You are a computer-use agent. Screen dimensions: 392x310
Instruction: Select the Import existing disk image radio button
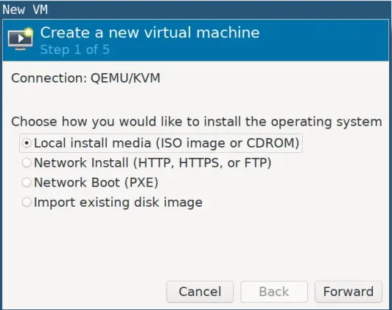pyautogui.click(x=27, y=202)
